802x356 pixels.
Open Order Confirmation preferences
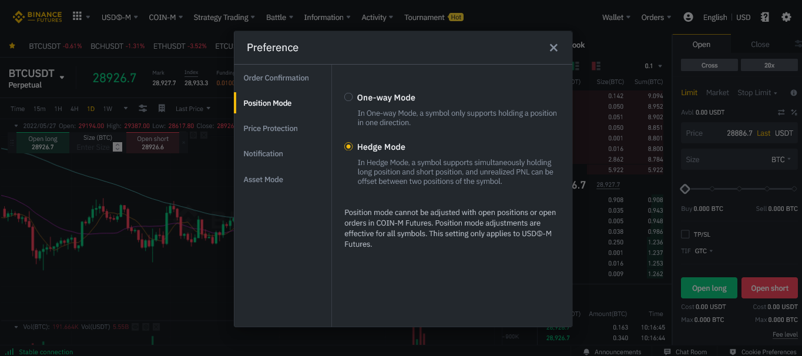pos(276,78)
